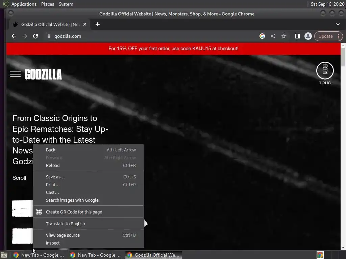Open the Chrome profile avatar

point(308,36)
